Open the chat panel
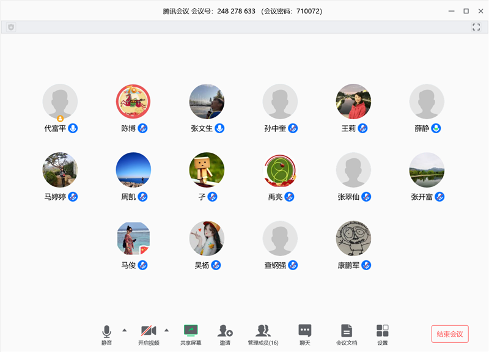The width and height of the screenshot is (489, 352). coord(304,335)
